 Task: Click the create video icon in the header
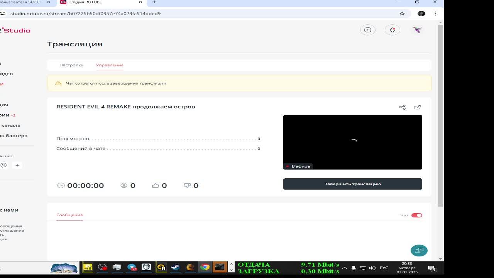[x=368, y=30]
